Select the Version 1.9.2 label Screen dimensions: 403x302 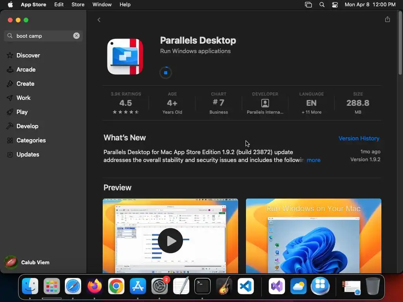point(365,160)
